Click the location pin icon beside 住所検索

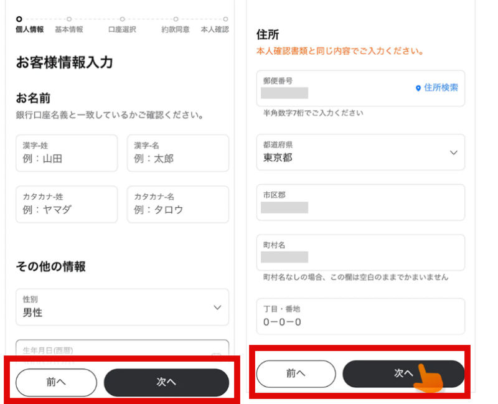point(418,88)
